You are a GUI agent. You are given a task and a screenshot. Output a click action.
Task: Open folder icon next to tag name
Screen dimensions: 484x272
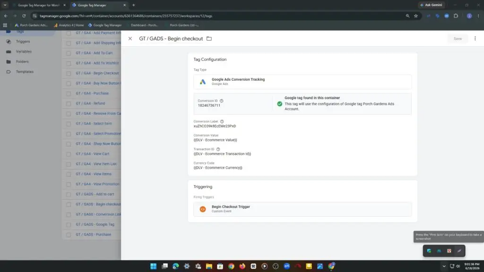[x=209, y=39]
